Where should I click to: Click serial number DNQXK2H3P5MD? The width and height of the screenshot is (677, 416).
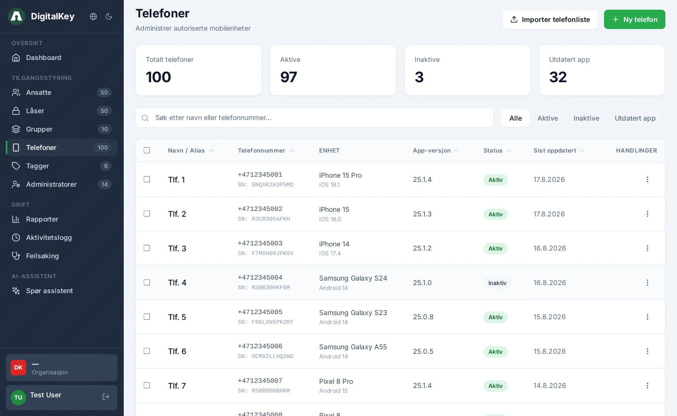click(x=272, y=185)
